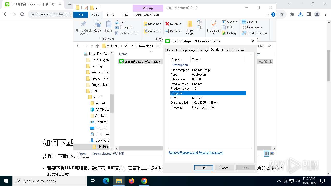
Task: Click Explorer Help question mark icon
Action: (x=273, y=14)
